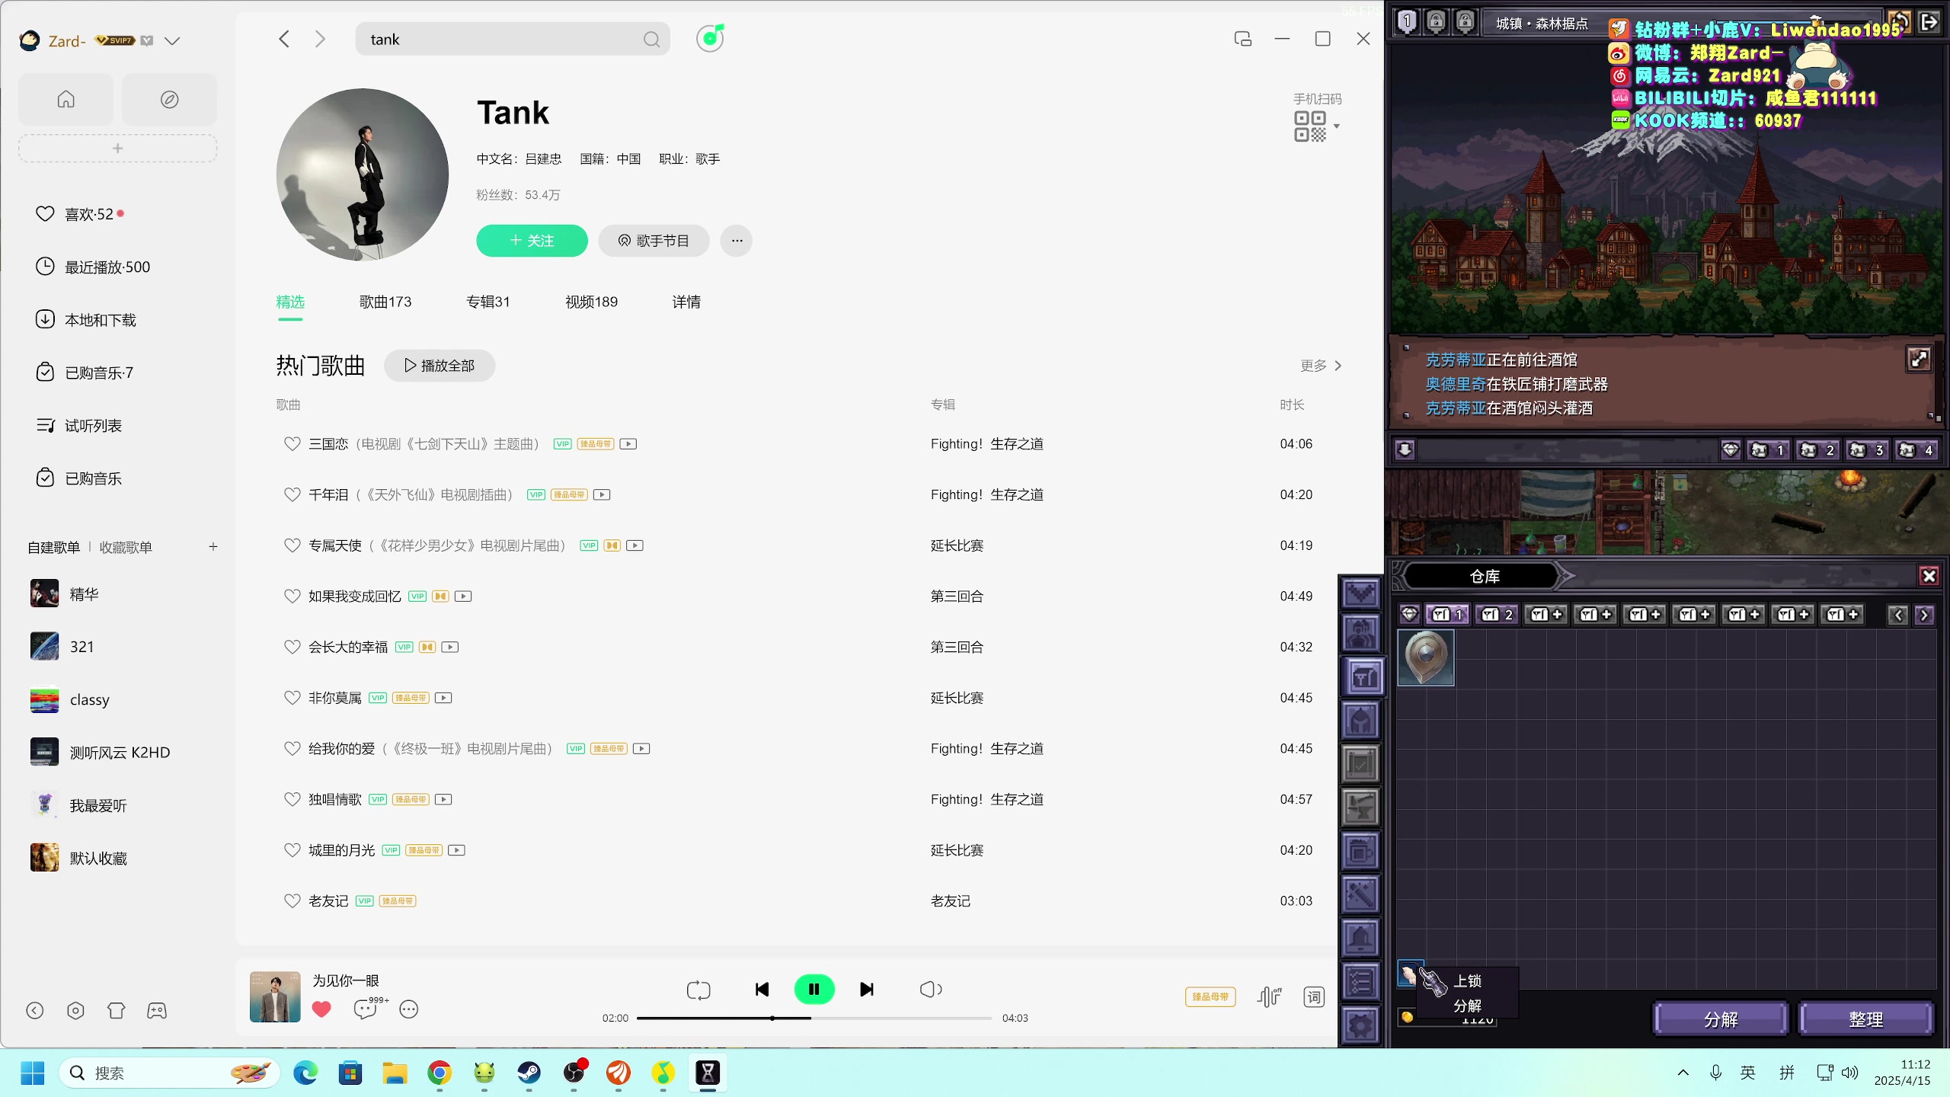Expand the account menu chevron next to Zard-
1950x1097 pixels.
tap(172, 41)
